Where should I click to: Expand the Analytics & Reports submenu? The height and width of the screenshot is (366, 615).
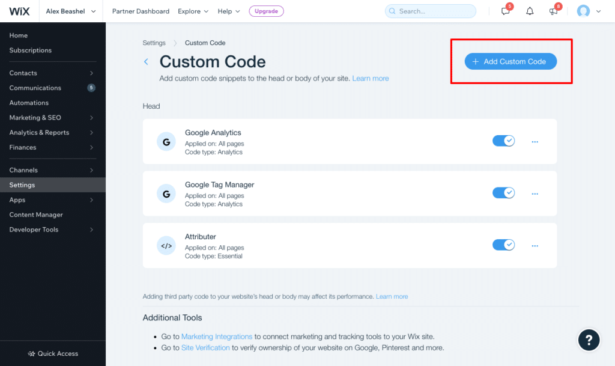point(91,133)
